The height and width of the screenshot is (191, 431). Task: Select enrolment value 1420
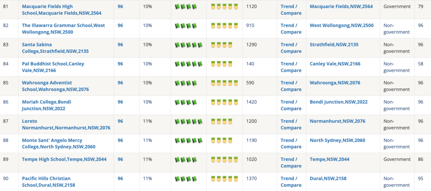point(251,102)
